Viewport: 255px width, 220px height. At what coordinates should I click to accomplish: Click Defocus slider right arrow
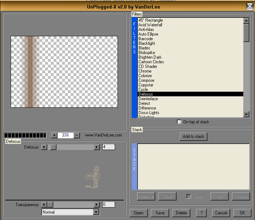[97, 147]
